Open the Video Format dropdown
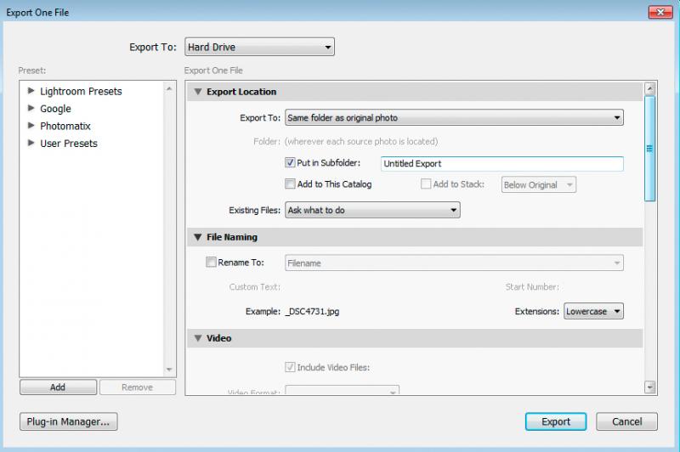The height and width of the screenshot is (452, 680). click(343, 390)
